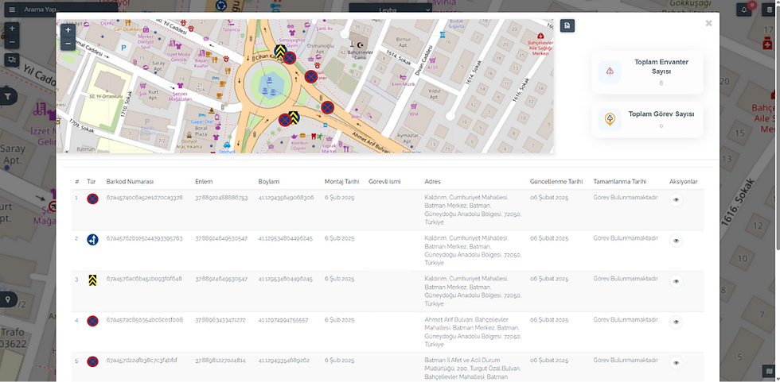Click the Toplam Envanter Sayısı card title
780x382 pixels.
(661, 67)
